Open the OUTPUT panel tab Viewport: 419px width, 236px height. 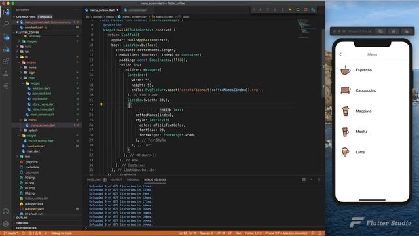(117, 180)
